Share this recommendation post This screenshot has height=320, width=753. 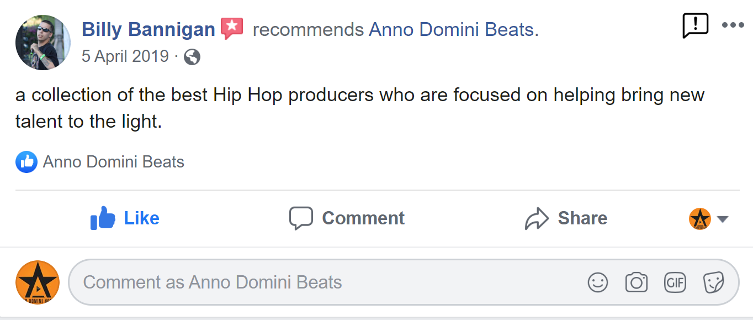pos(566,218)
